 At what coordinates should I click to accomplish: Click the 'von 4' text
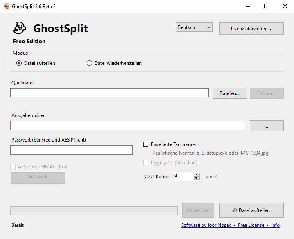coord(211,177)
